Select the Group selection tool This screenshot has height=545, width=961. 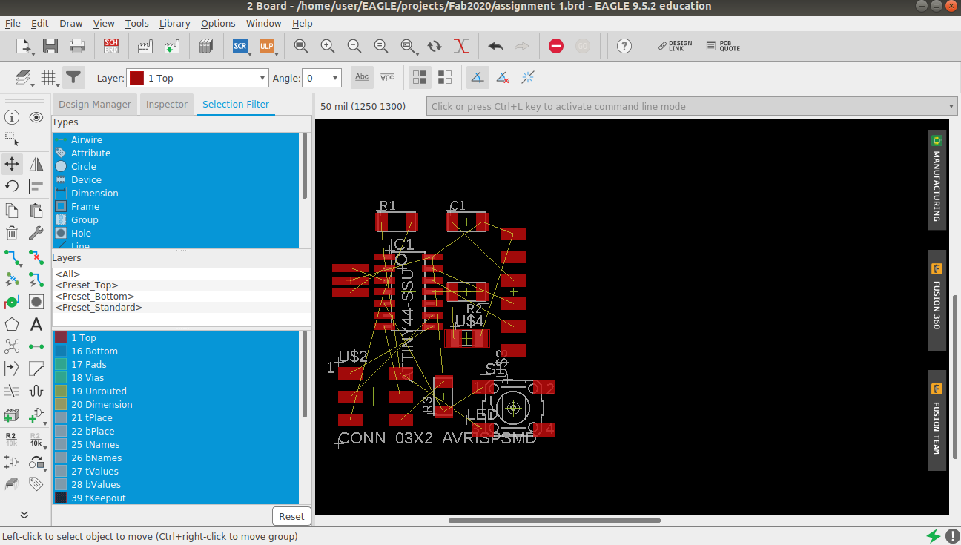pos(12,139)
